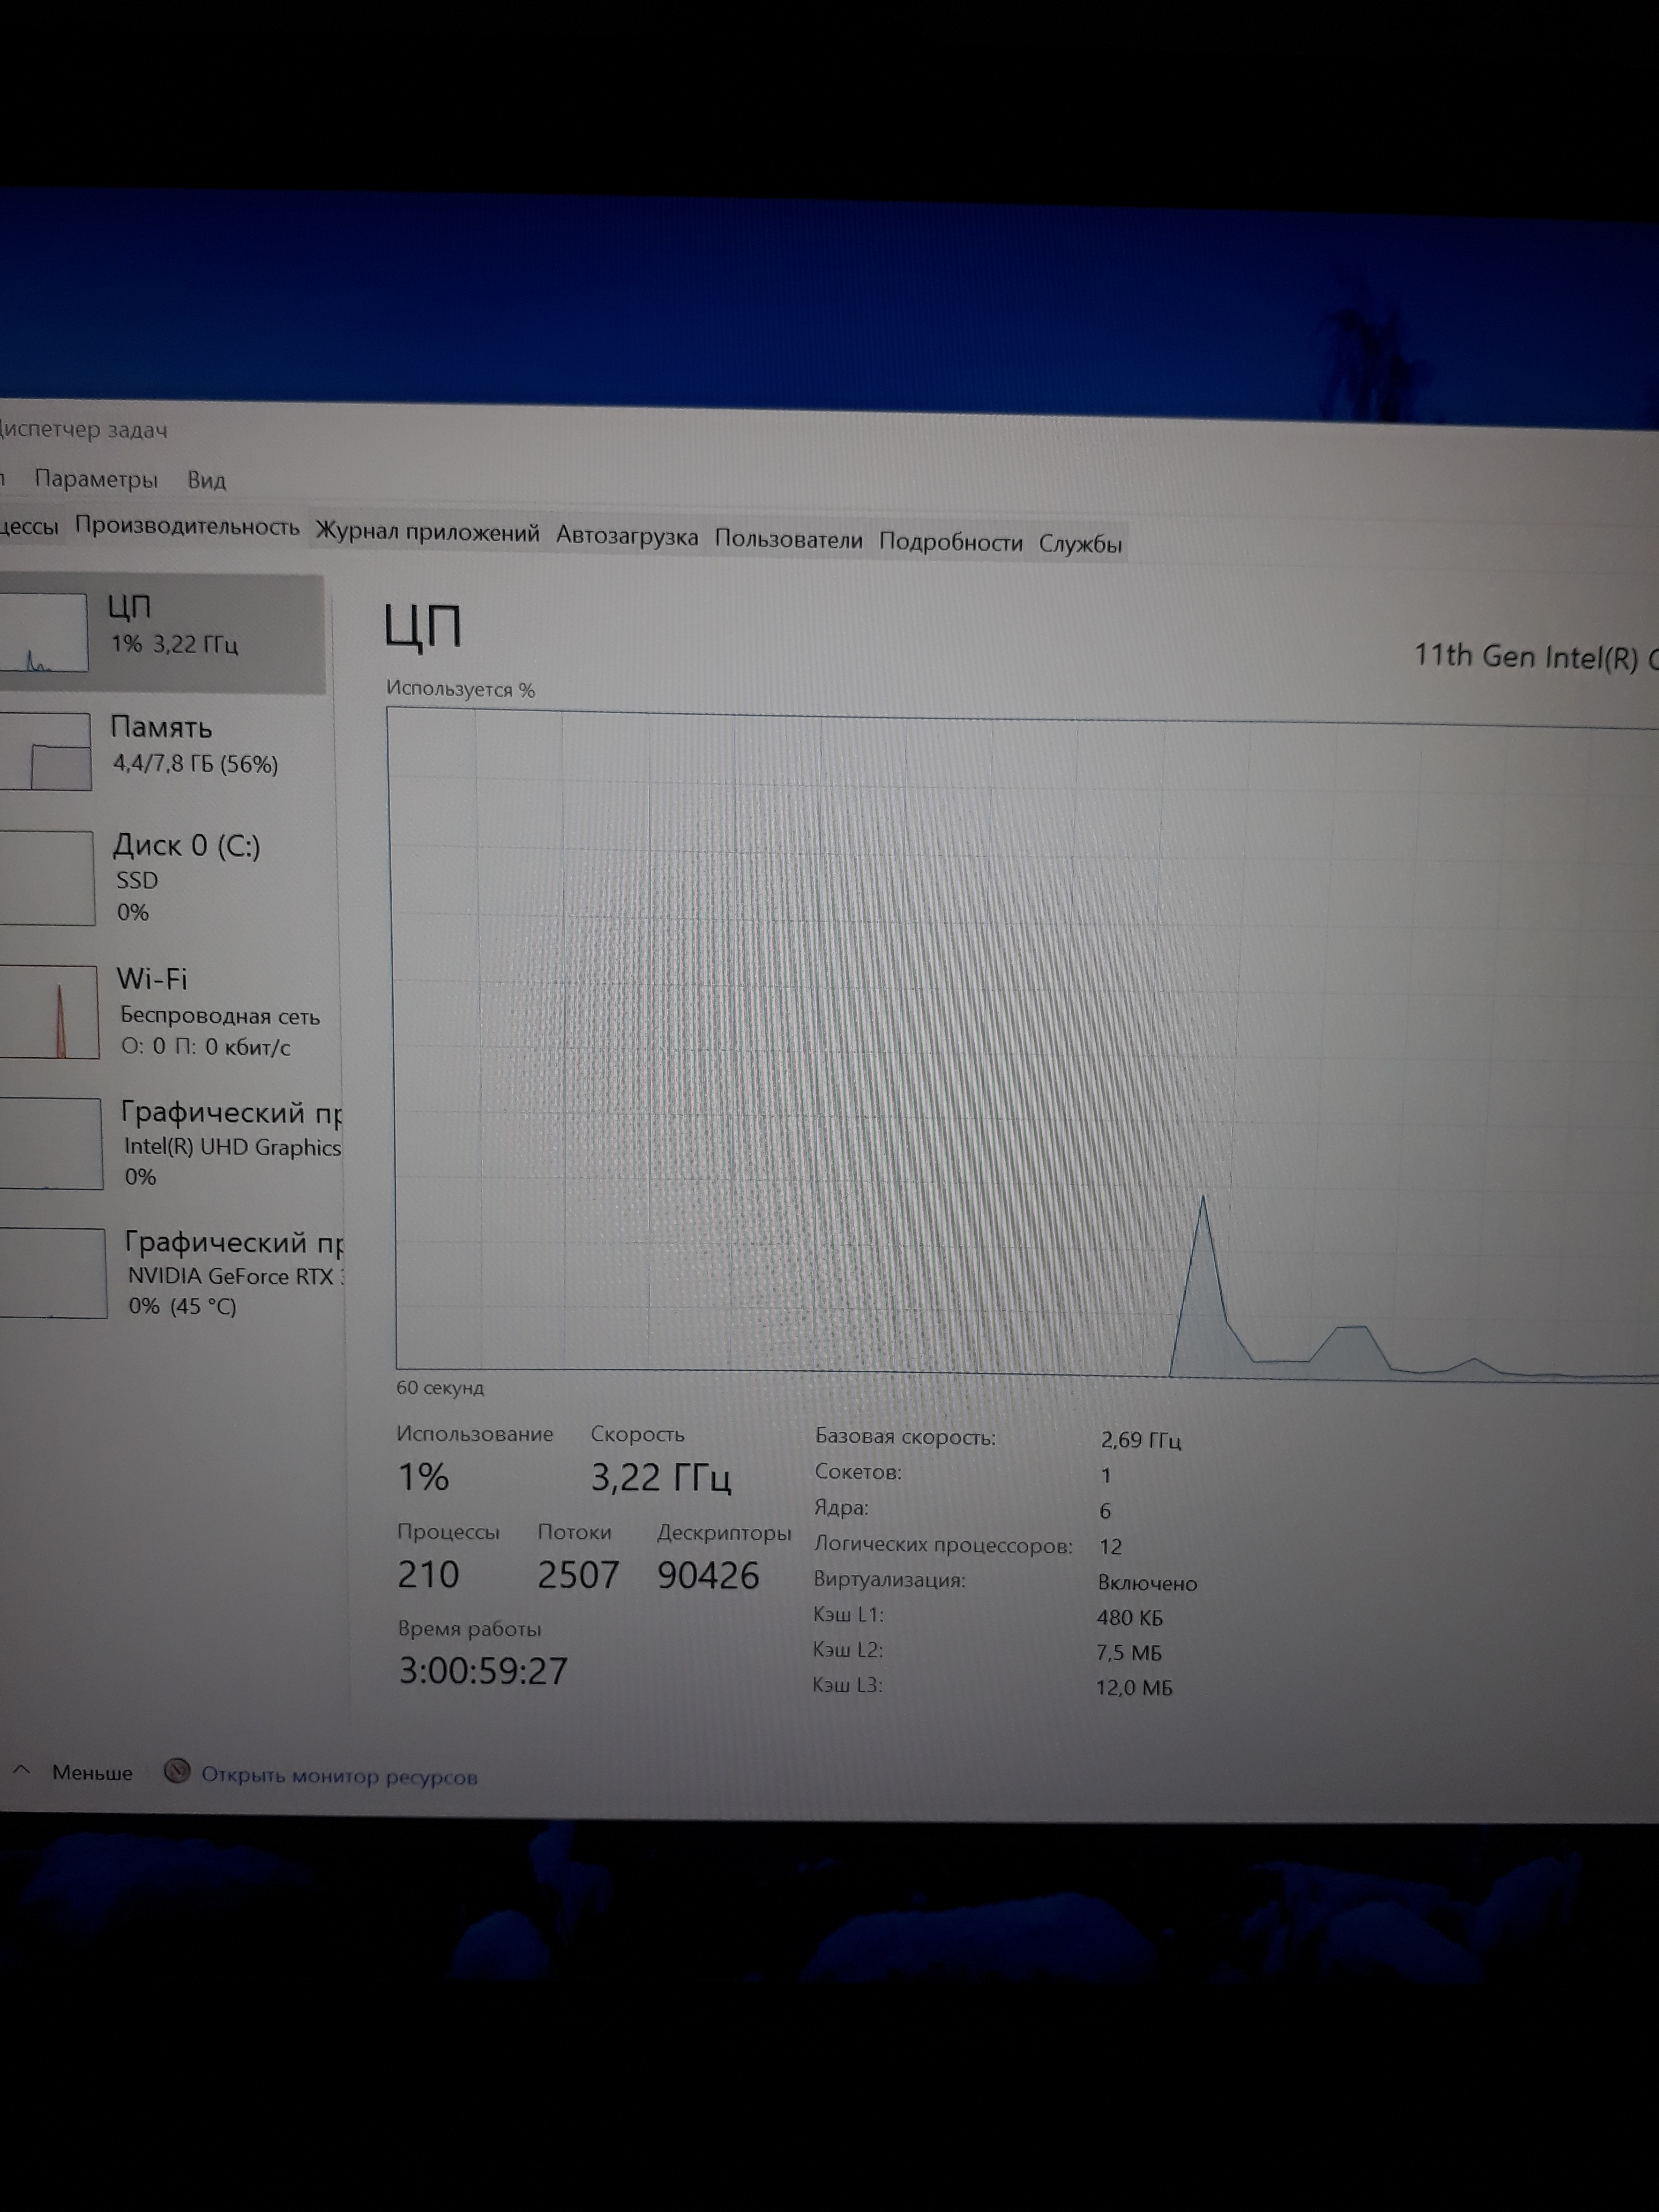Open the Автозагрузка tab
1659x2212 pixels.
pyautogui.click(x=629, y=536)
